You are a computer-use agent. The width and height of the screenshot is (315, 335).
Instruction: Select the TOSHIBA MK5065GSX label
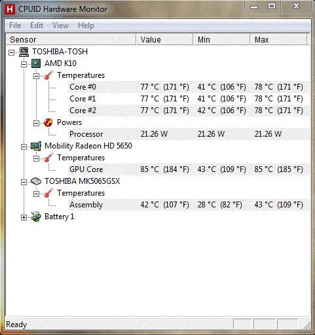(83, 181)
